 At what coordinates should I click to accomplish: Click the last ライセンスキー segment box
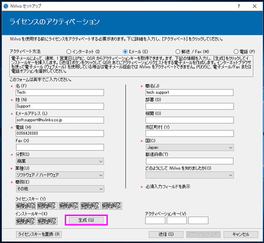[112, 206]
